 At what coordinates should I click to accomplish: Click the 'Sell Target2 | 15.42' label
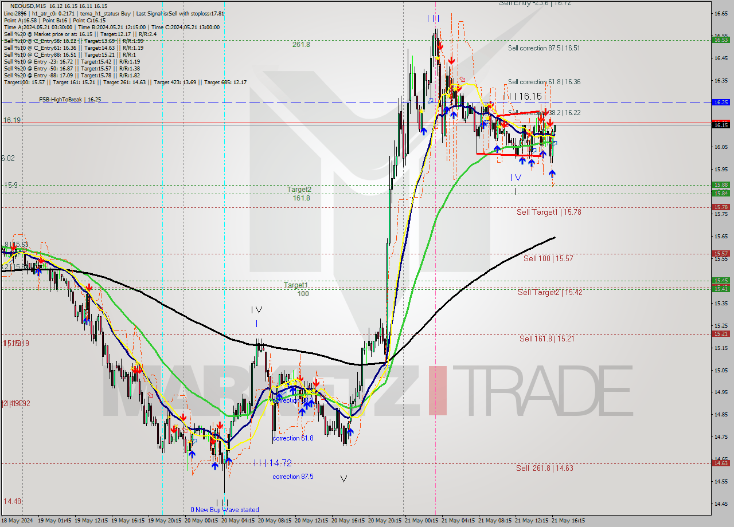coord(550,292)
